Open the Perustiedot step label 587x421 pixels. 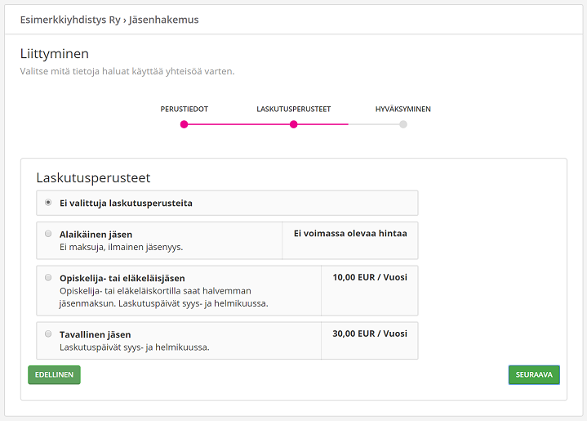click(x=184, y=109)
